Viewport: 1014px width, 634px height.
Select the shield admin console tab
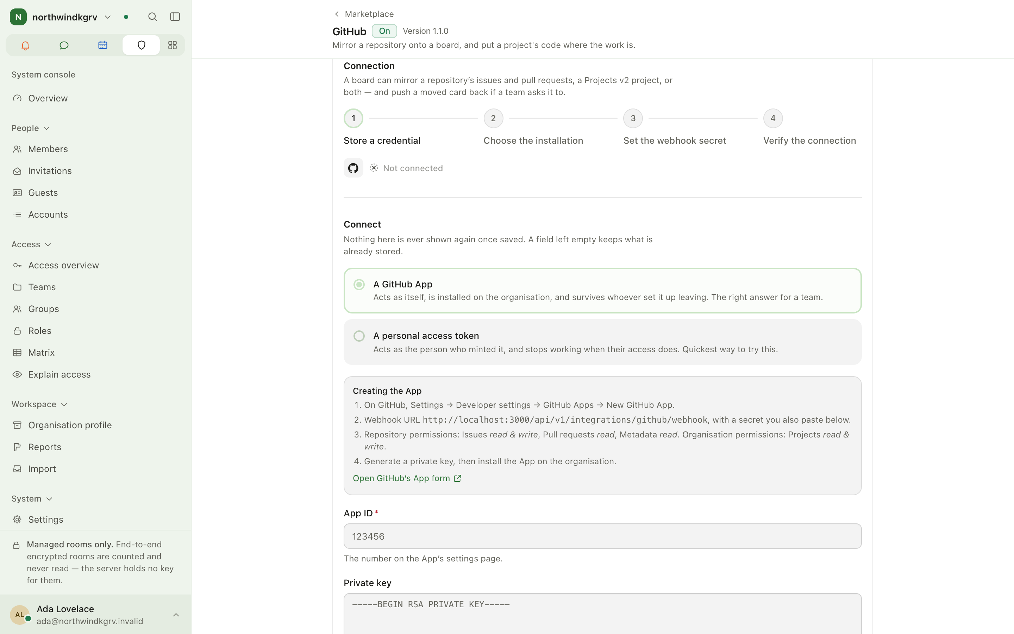coord(141,45)
